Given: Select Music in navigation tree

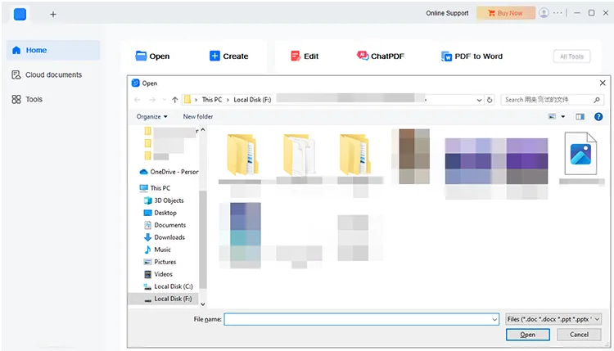Looking at the screenshot, I should point(157,250).
